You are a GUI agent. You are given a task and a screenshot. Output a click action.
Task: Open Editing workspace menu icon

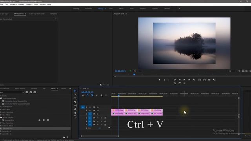point(105,9)
